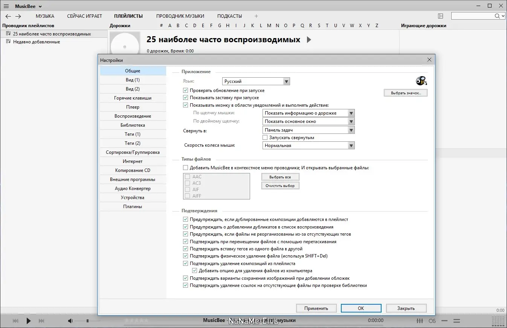
Task: Click the volume slider in player bar
Action: 88,321
